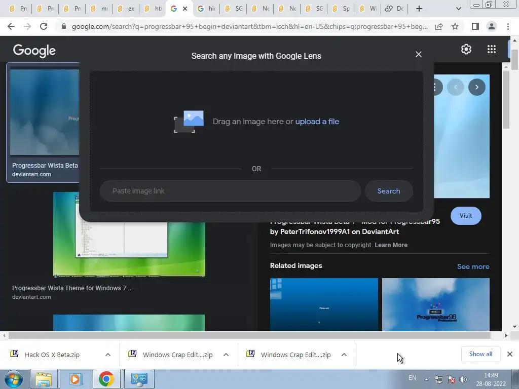Open the volume speaker tray icon
Viewport: 519px width, 389px height.
point(463,379)
